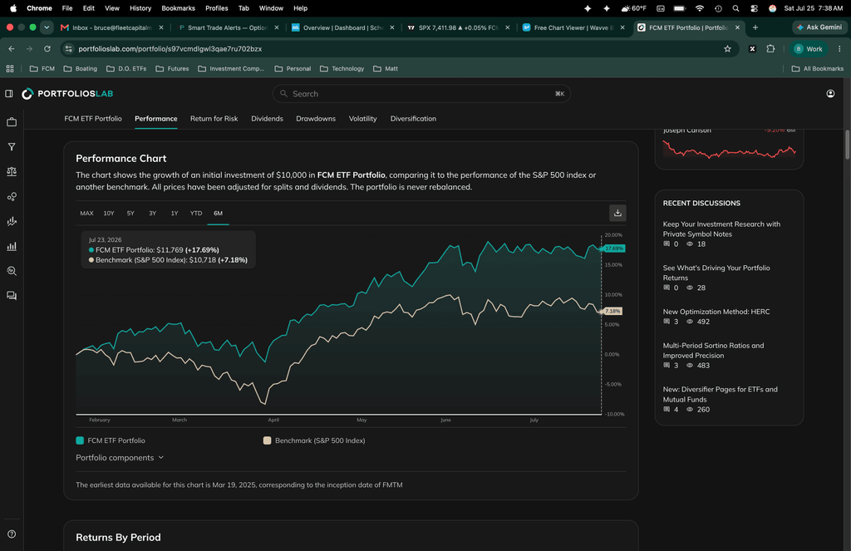The height and width of the screenshot is (551, 851).
Task: Open the bar chart sidebar icon
Action: (x=12, y=247)
